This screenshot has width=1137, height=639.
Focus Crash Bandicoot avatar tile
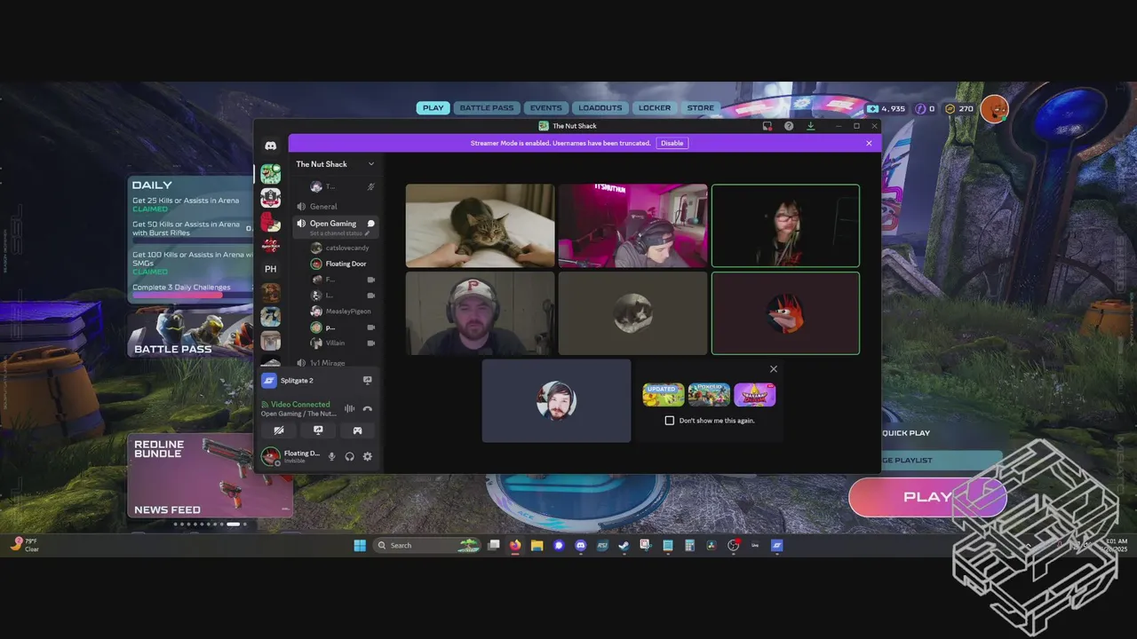click(x=785, y=313)
